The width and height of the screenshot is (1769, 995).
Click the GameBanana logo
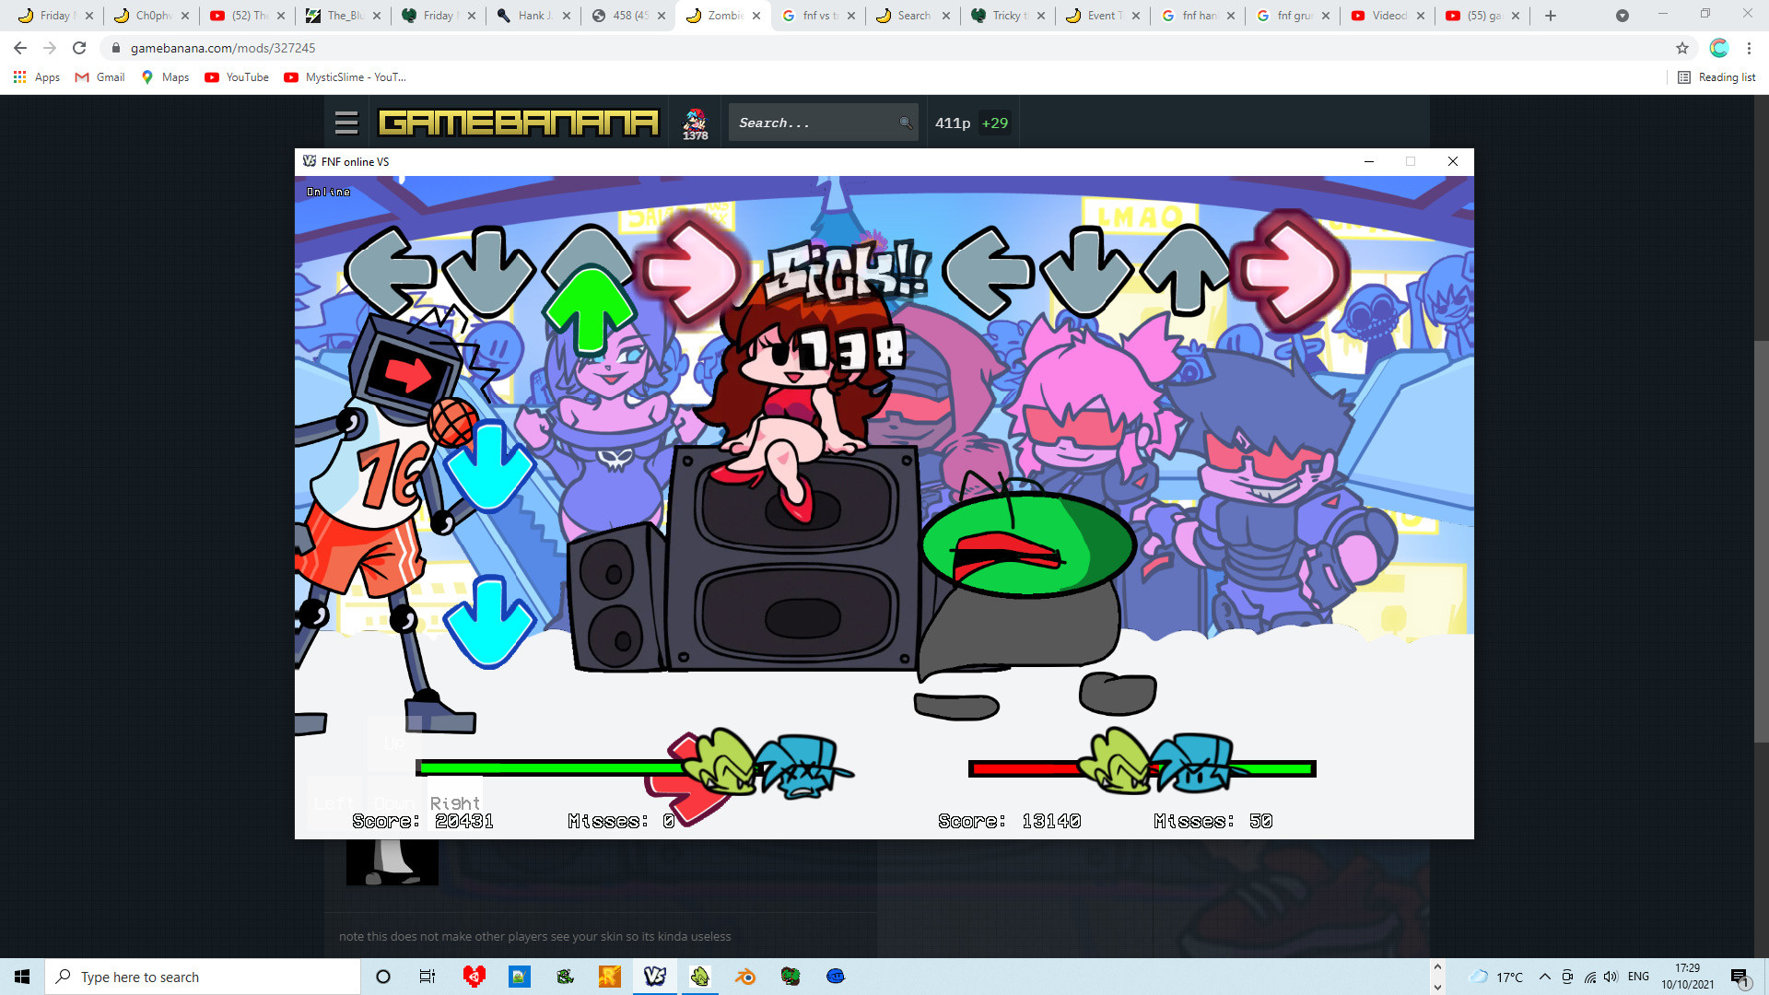[x=519, y=121]
